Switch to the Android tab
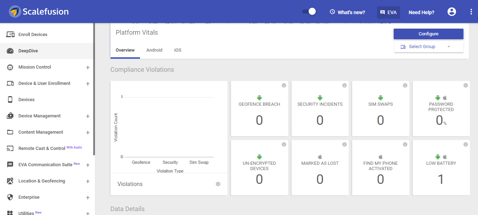This screenshot has height=215, width=478. [154, 50]
